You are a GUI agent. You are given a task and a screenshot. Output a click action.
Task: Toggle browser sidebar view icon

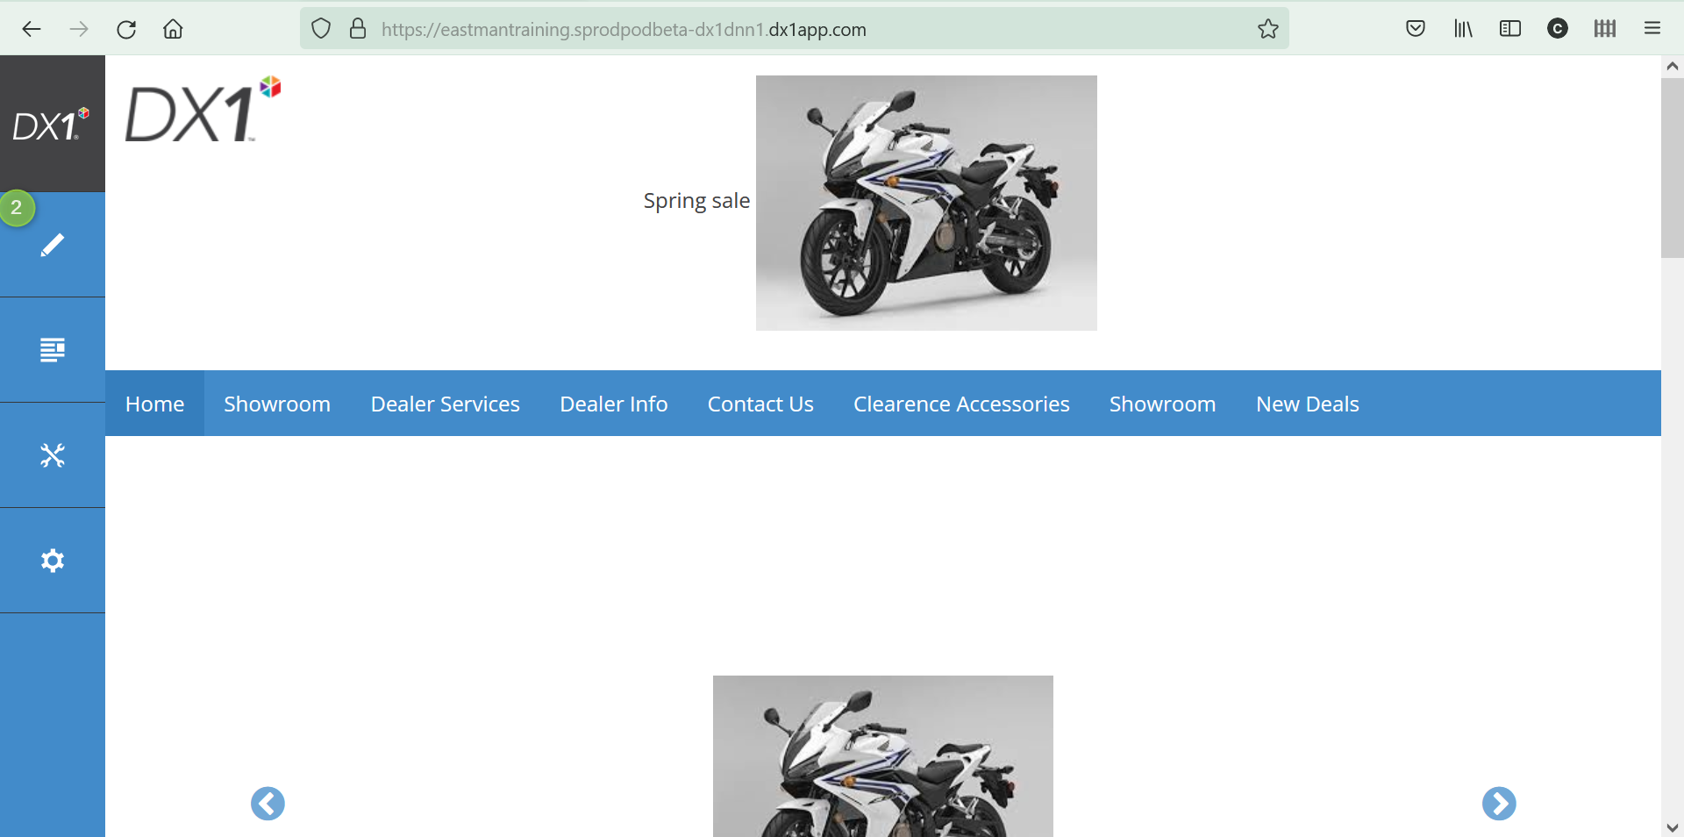1510,29
